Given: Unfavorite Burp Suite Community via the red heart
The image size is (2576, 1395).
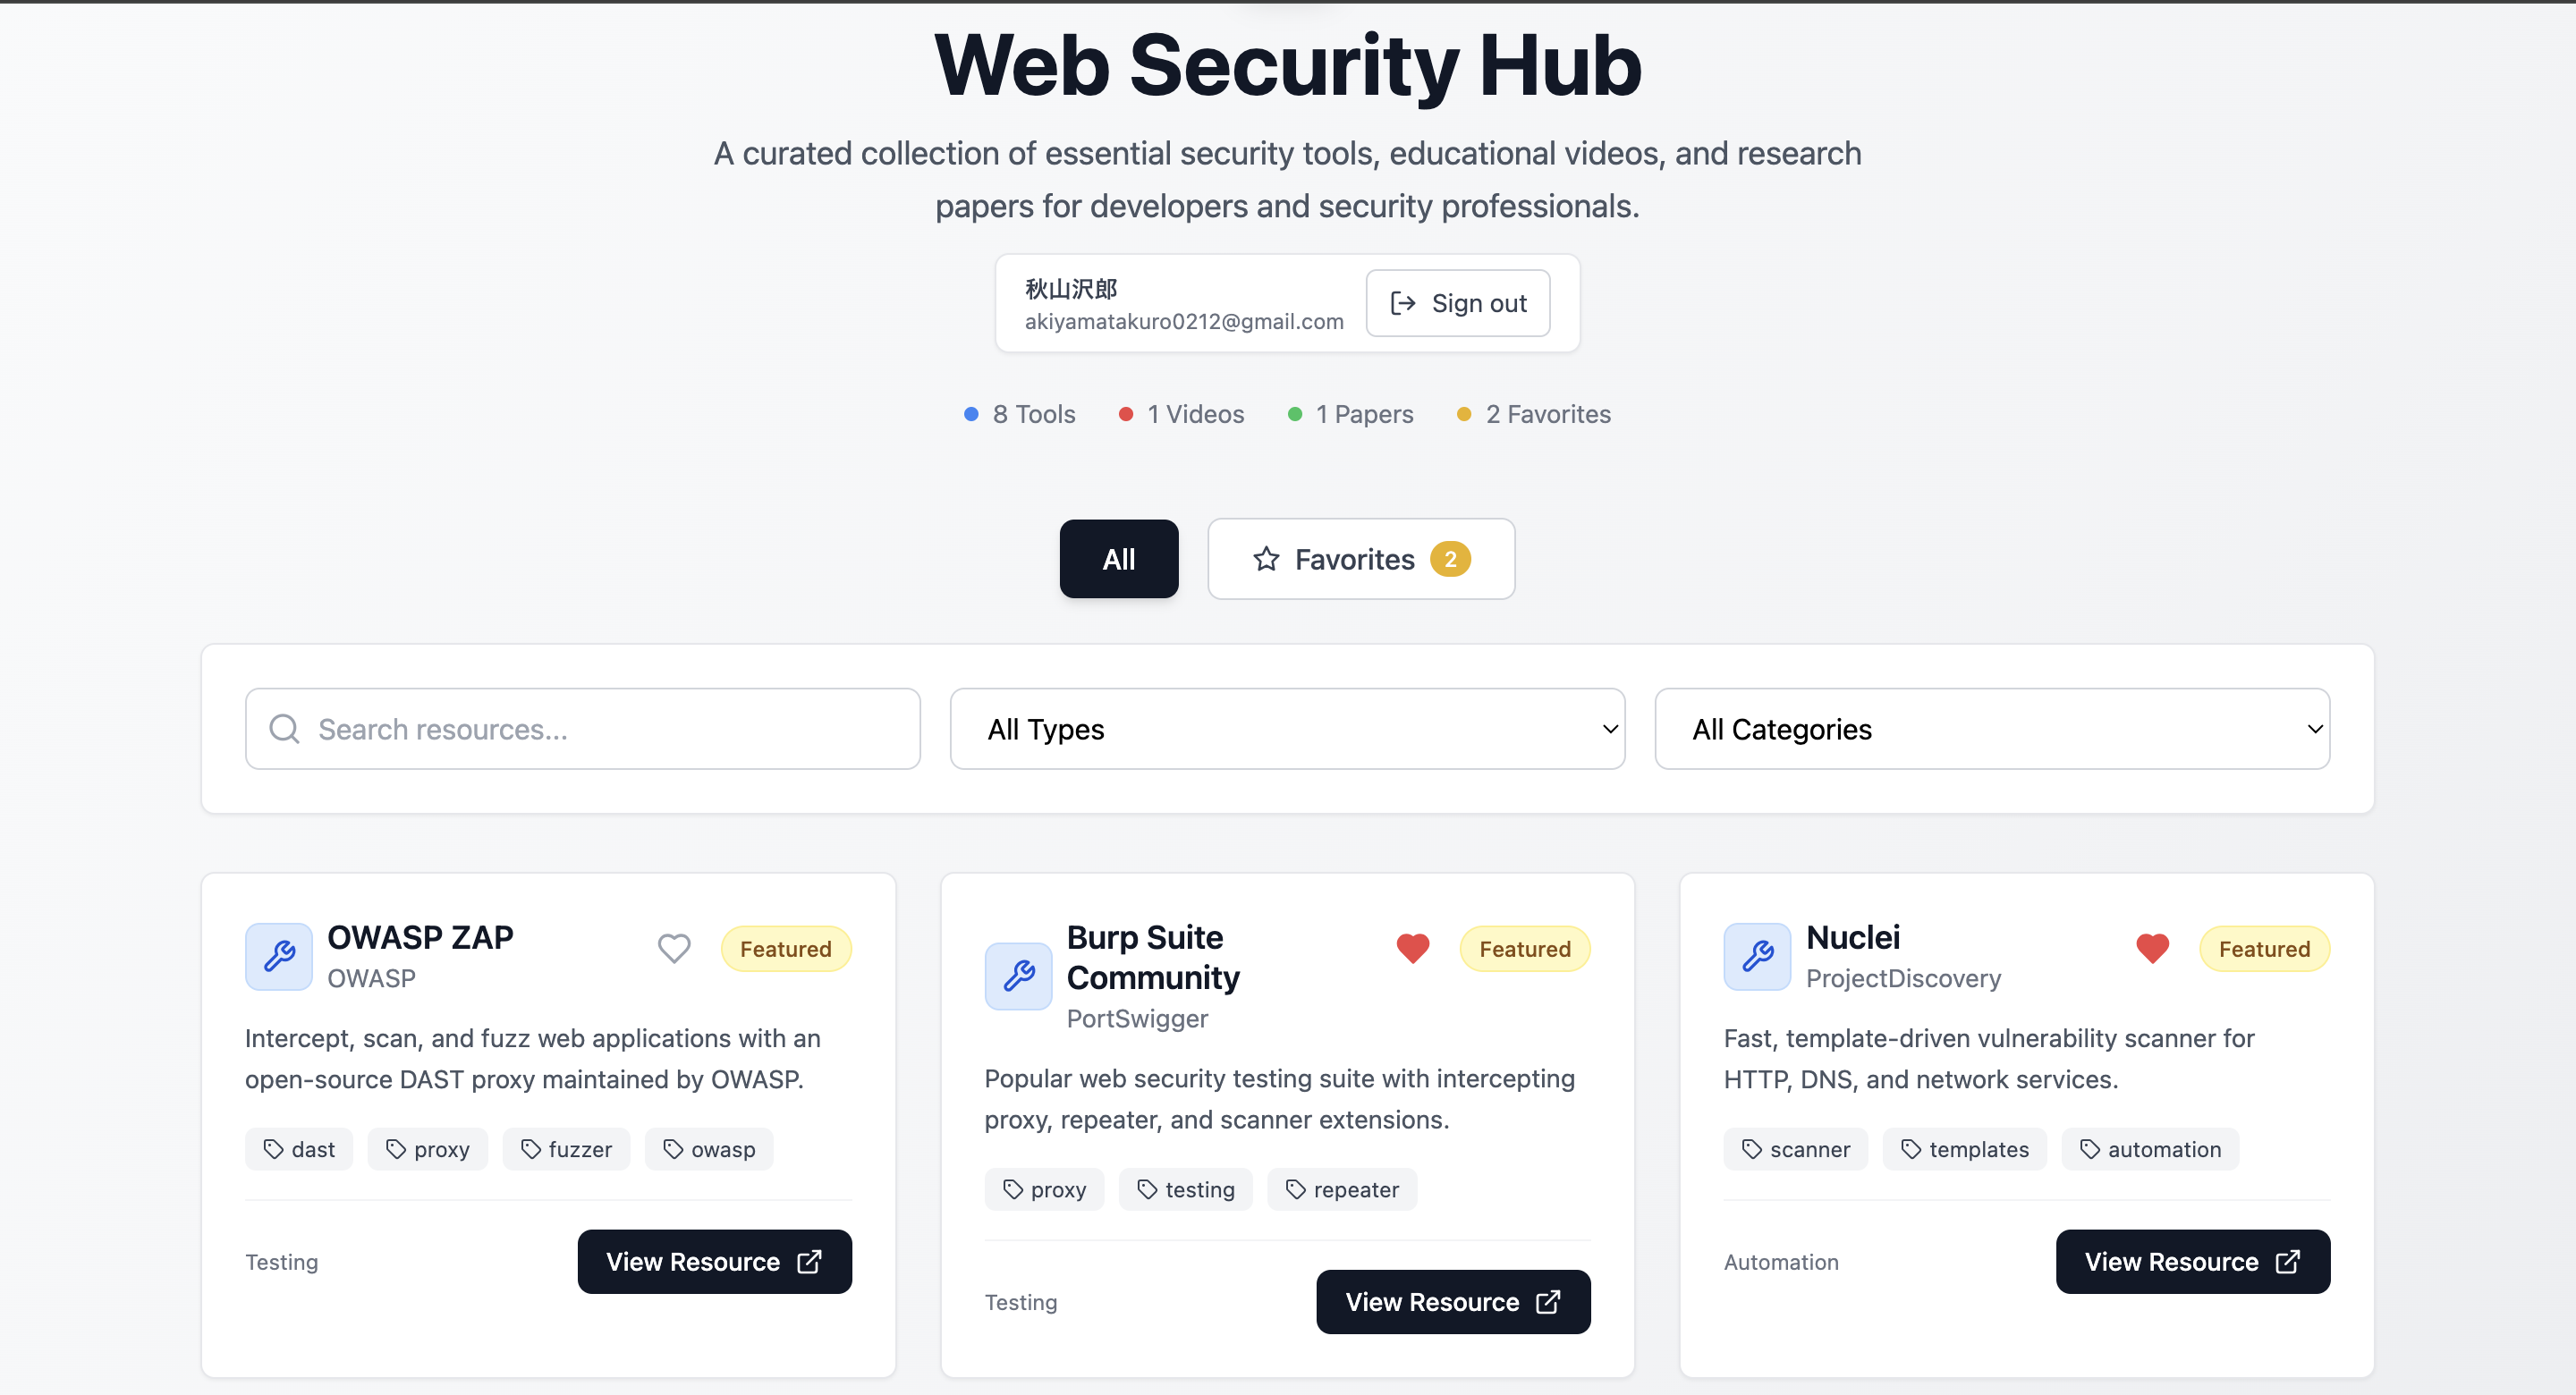Looking at the screenshot, I should 1412,948.
